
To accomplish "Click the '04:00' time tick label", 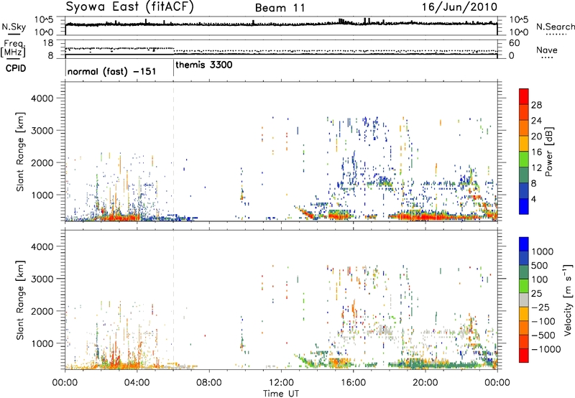I will (x=137, y=383).
